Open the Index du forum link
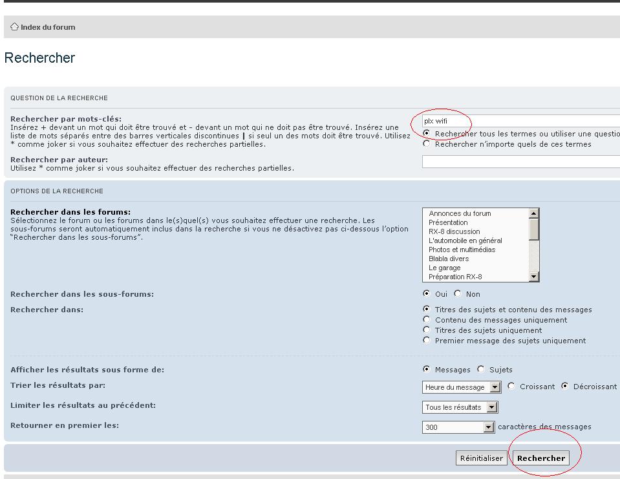 [47, 27]
